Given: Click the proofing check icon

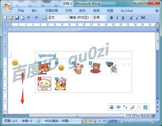Looking at the screenshot, I should pyautogui.click(x=38, y=121).
